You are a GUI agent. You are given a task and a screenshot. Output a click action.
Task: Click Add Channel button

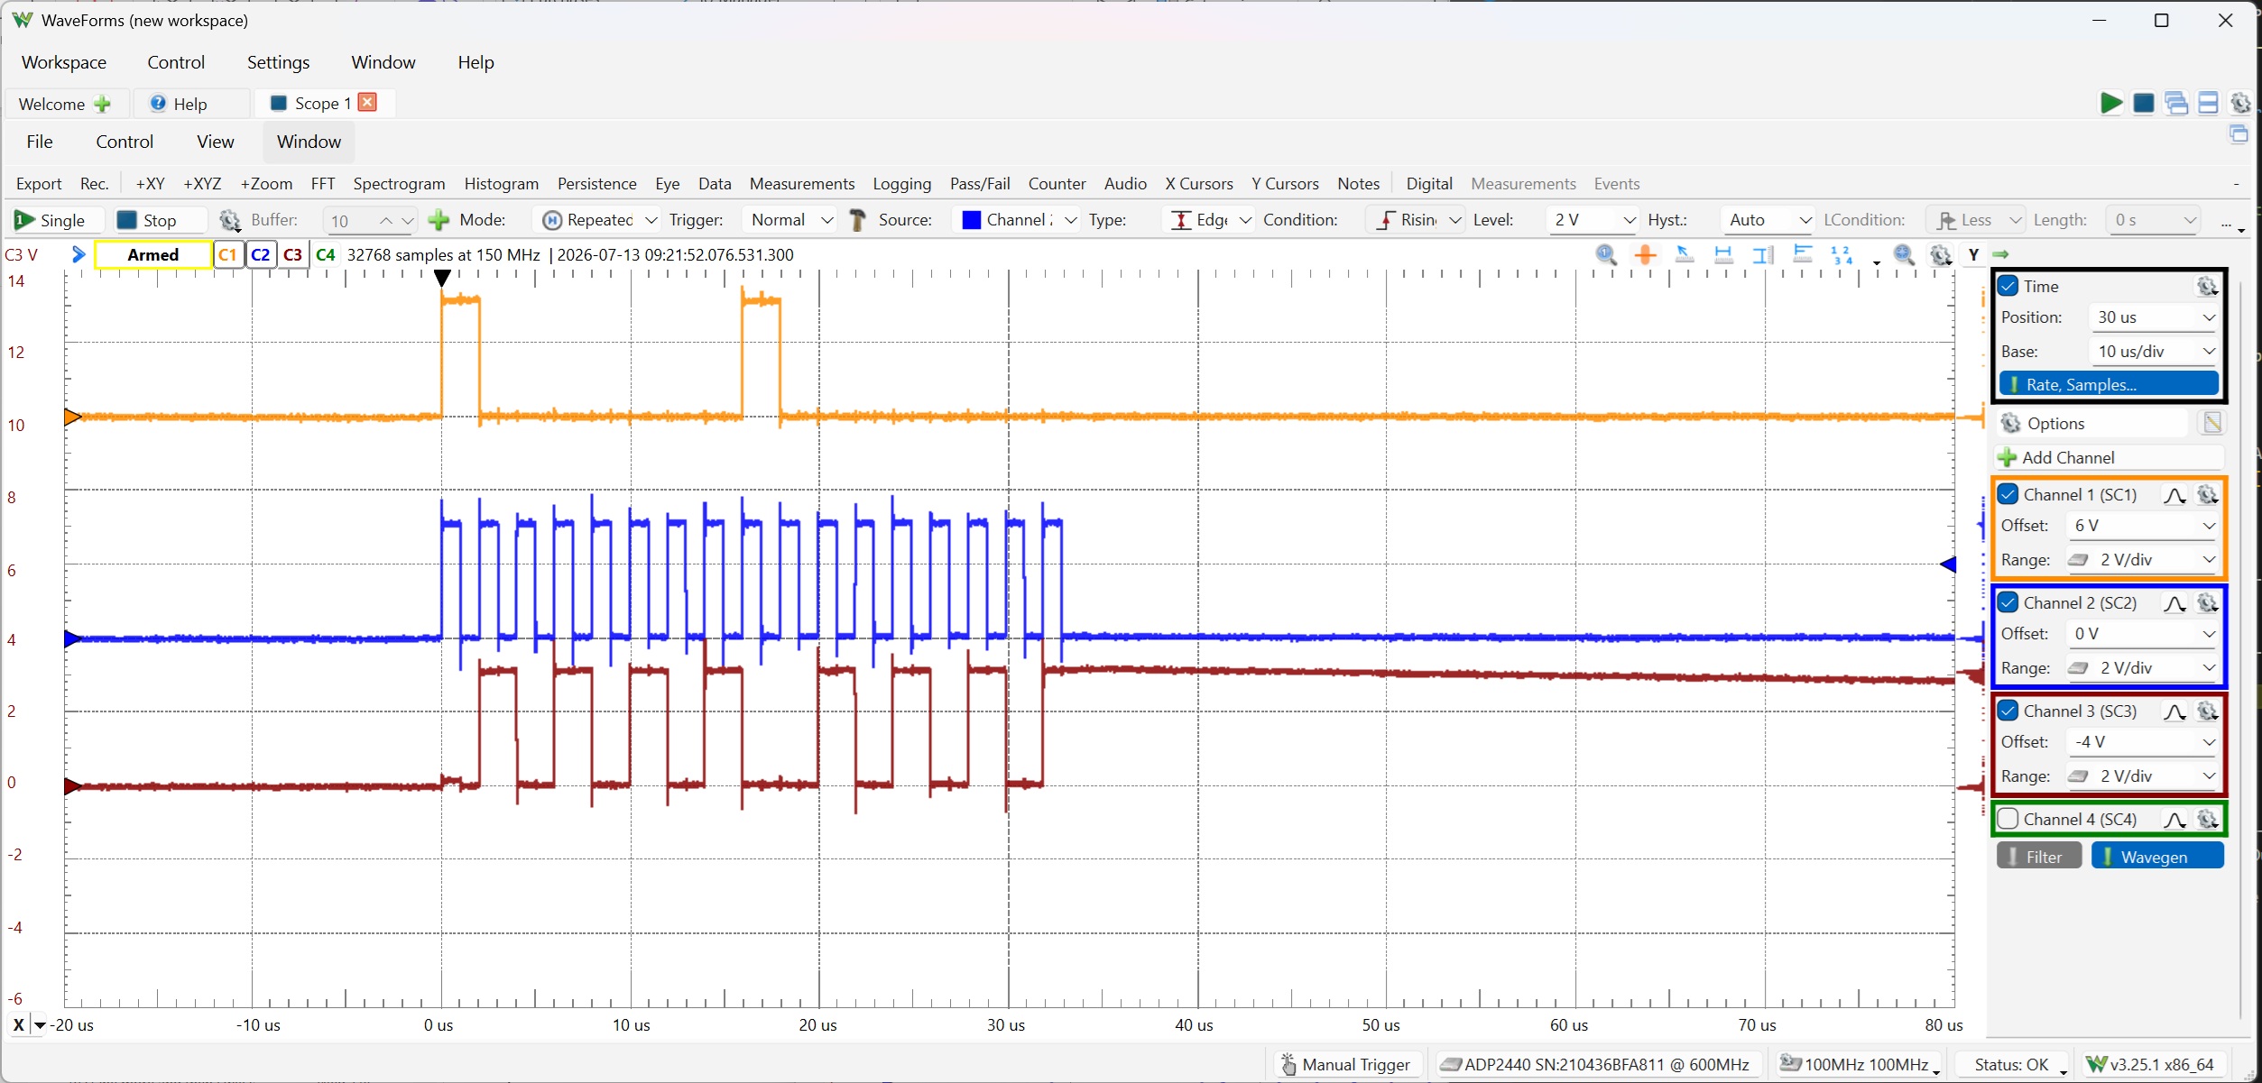coord(2108,458)
